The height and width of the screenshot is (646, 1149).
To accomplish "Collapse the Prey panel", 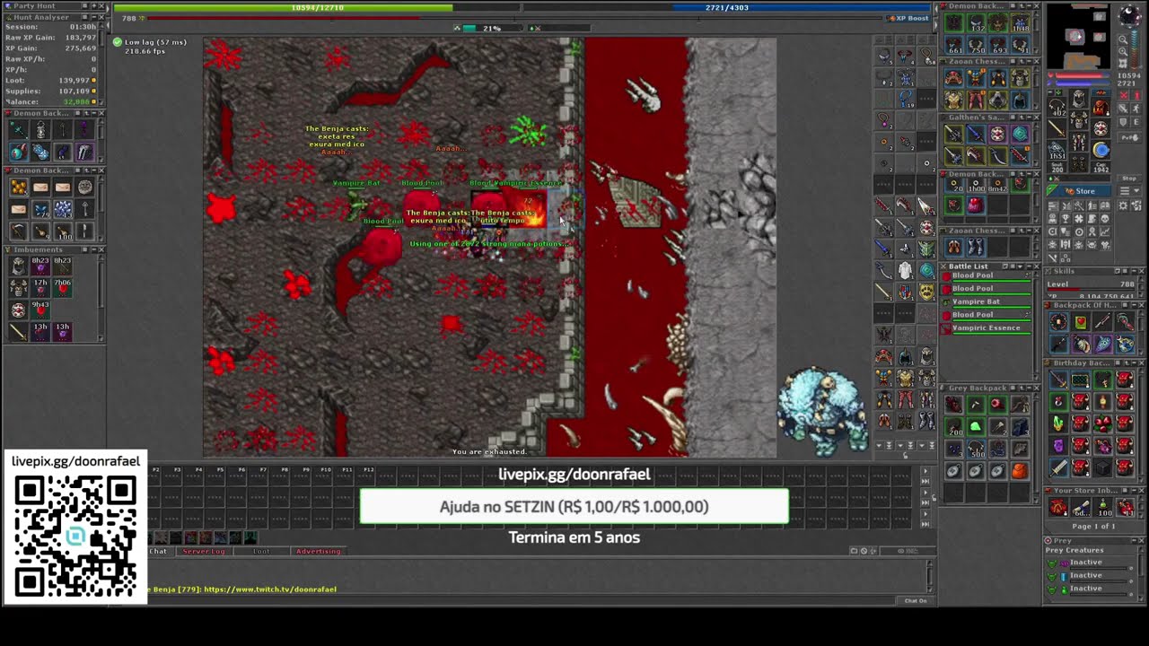I will [1133, 541].
